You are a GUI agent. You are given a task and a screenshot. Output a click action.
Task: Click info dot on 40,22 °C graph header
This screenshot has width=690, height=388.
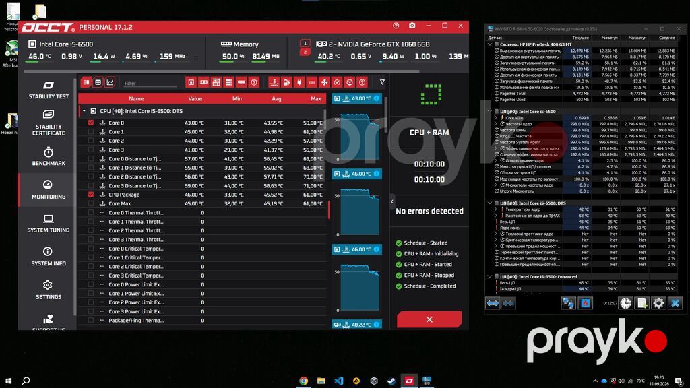click(x=377, y=325)
